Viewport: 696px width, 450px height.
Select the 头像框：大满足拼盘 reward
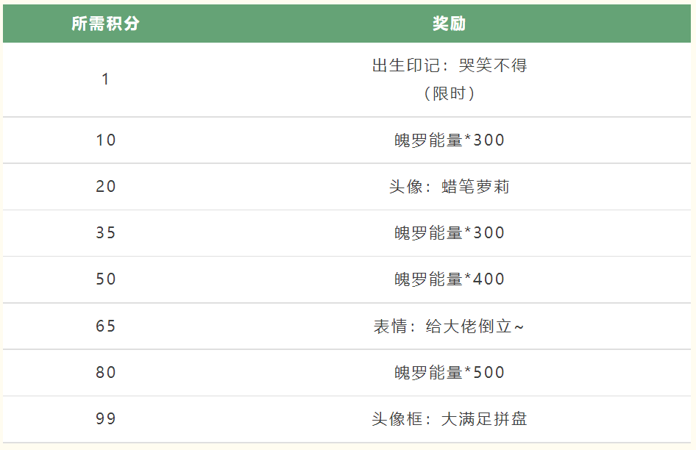pos(450,419)
